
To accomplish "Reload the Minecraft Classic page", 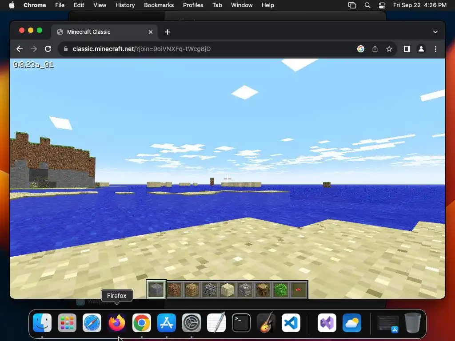I will pos(48,49).
